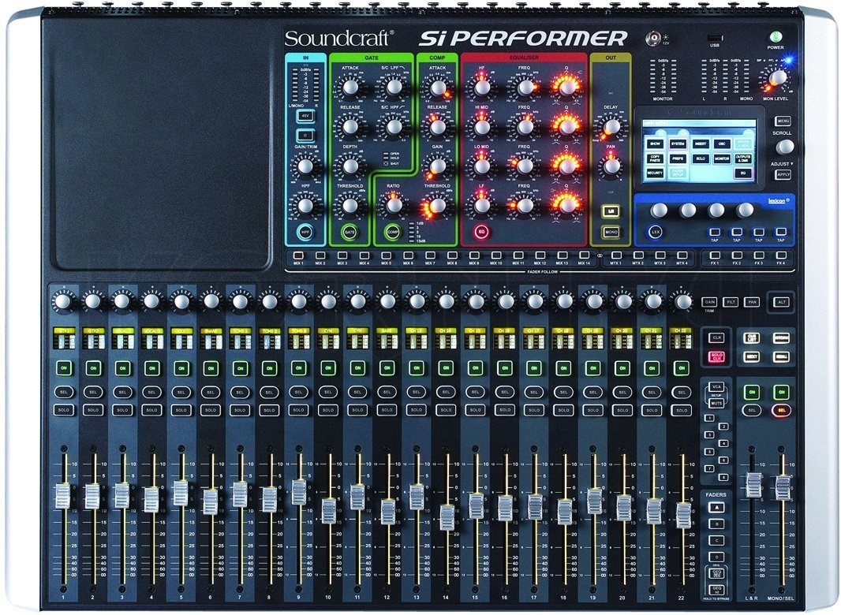This screenshot has height=615, width=841.
Task: Open the EQ page on the touchscreen
Action: [744, 173]
